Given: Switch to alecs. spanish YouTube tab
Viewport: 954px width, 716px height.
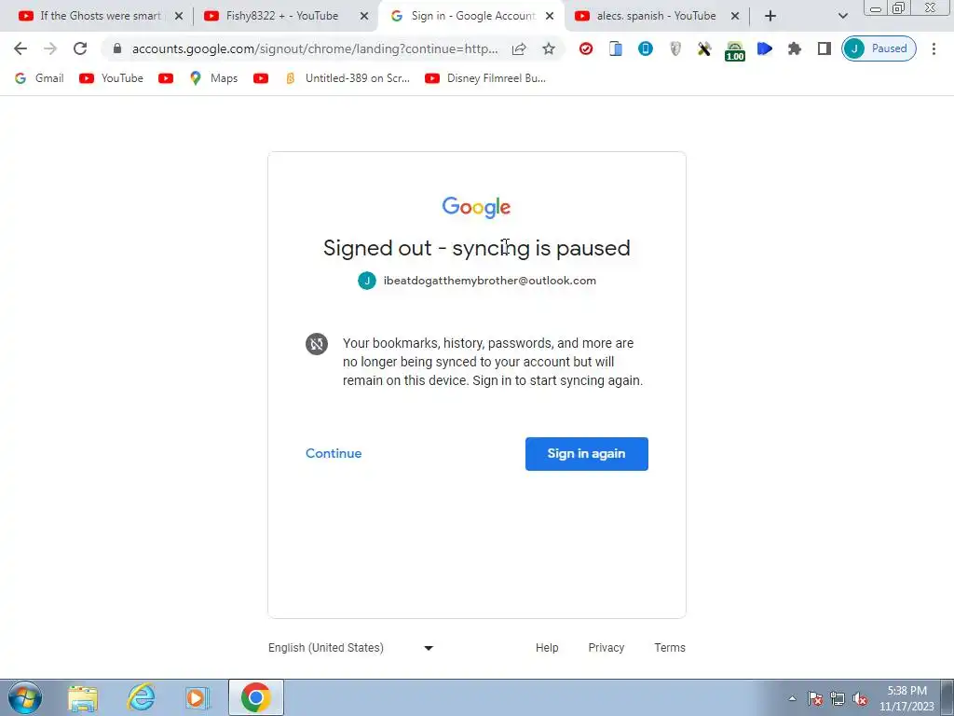Looking at the screenshot, I should click(x=657, y=16).
